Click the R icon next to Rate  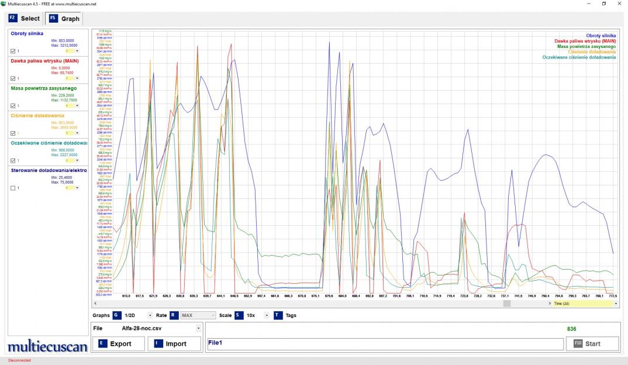pos(174,315)
